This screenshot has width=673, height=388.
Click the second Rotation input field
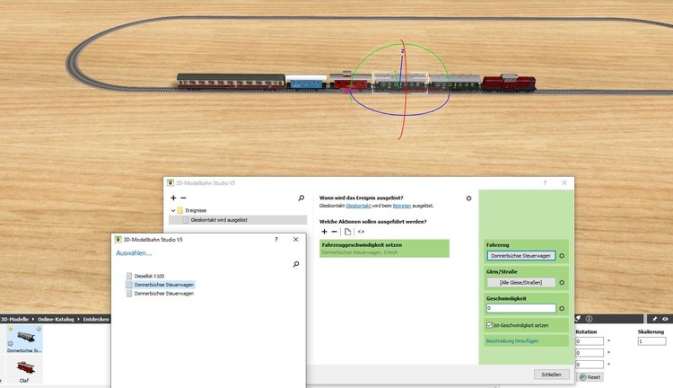(x=590, y=353)
